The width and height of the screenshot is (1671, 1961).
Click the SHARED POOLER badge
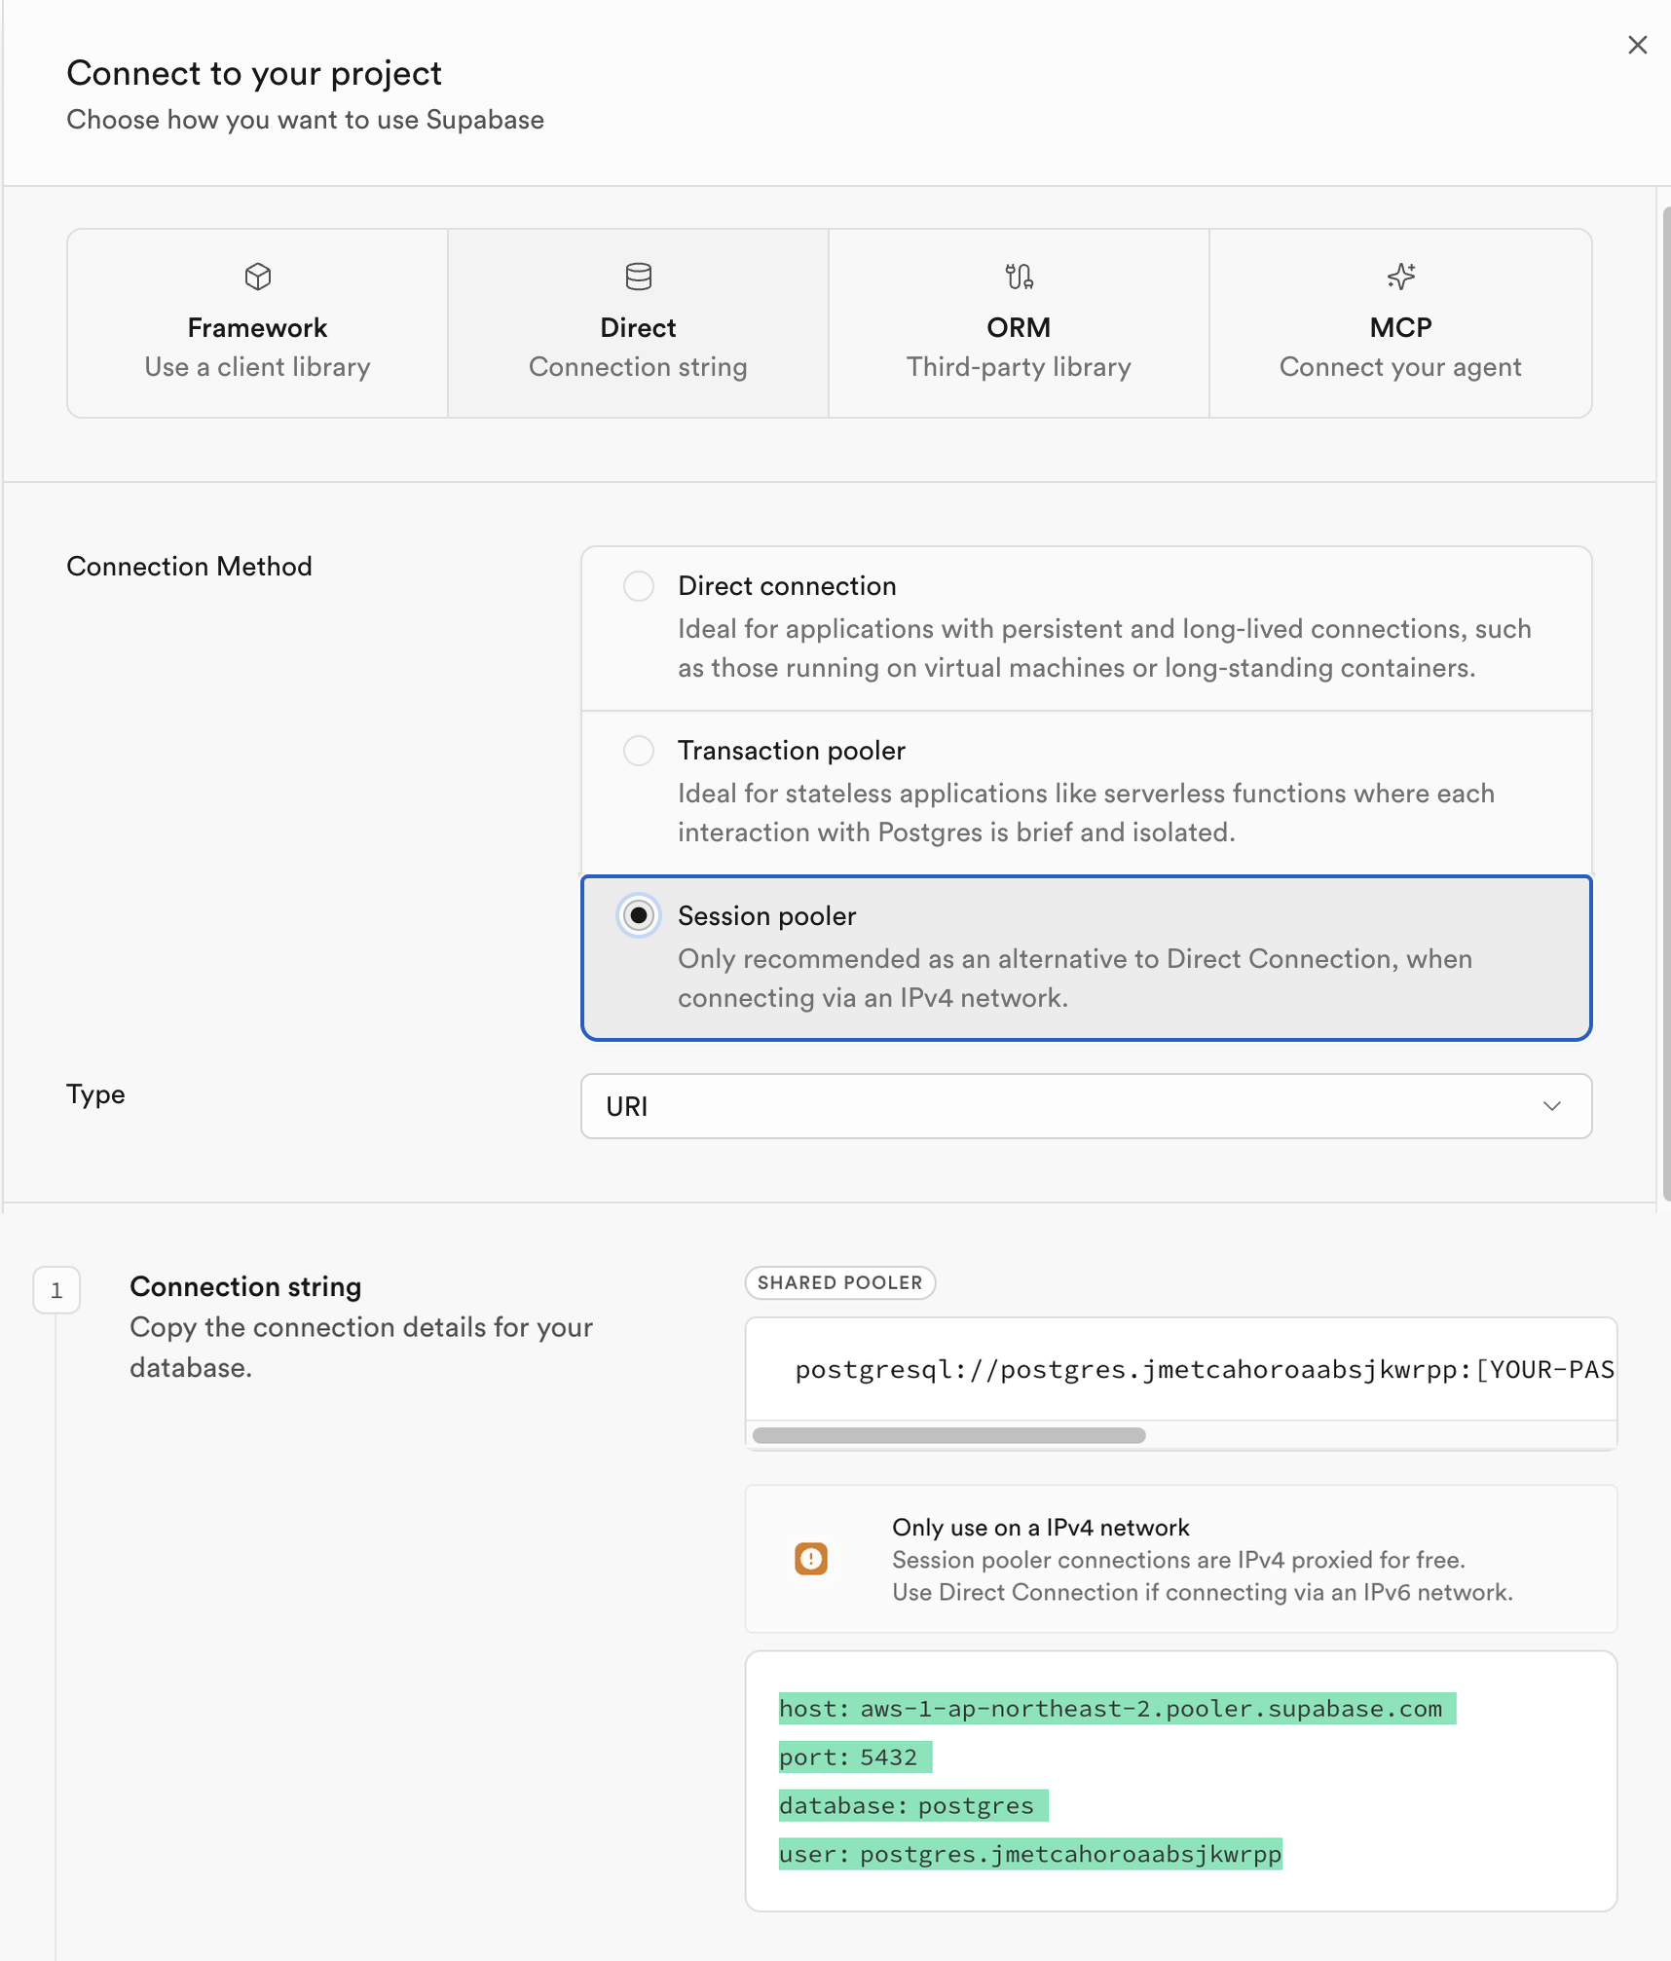[839, 1282]
